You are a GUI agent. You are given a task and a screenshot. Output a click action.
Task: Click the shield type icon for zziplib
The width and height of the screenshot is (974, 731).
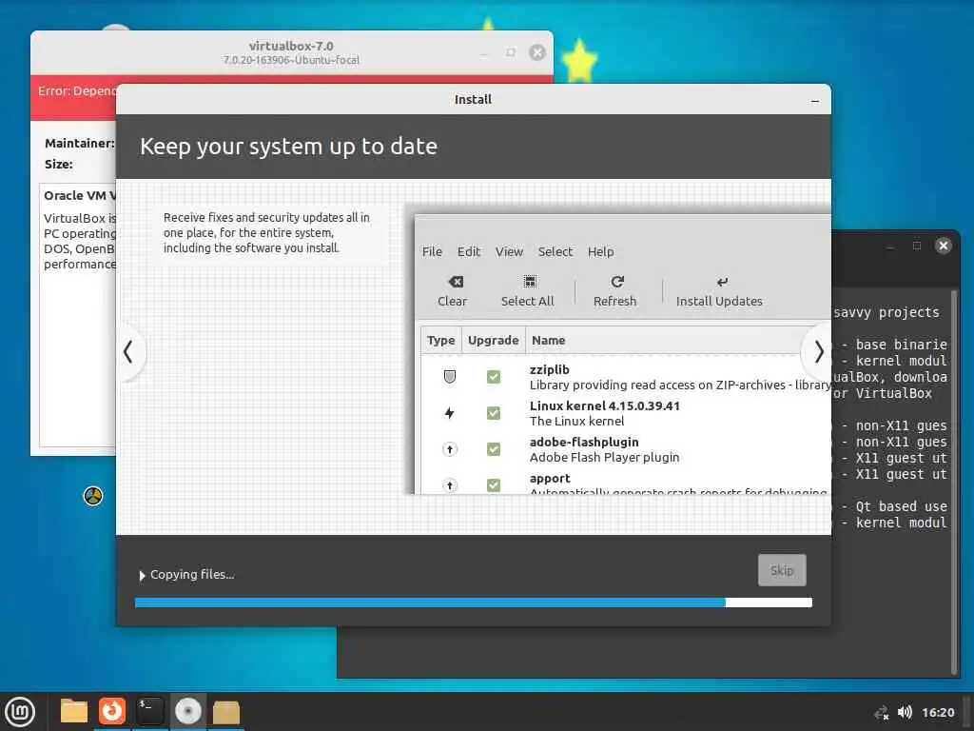coord(450,377)
